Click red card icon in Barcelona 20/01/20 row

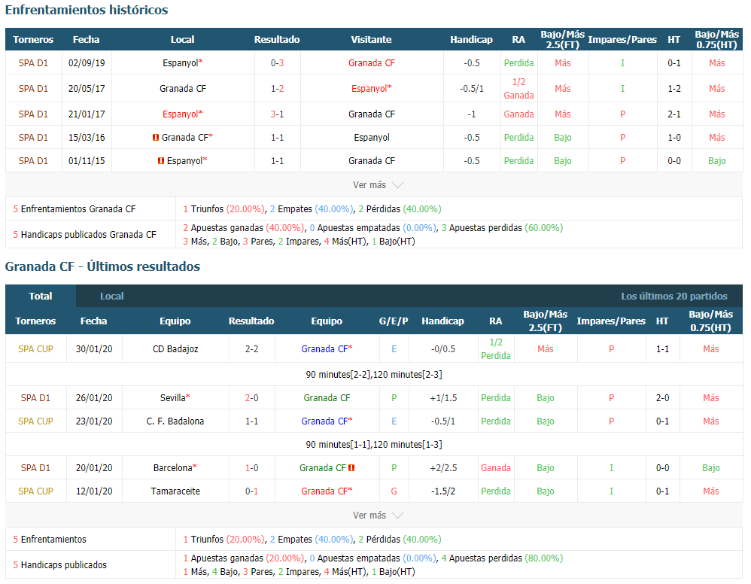pyautogui.click(x=351, y=468)
